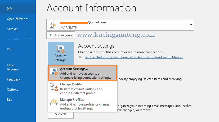The image size is (219, 122).
Task: Select Save As in the backstage menu
Action: [x=12, y=29]
